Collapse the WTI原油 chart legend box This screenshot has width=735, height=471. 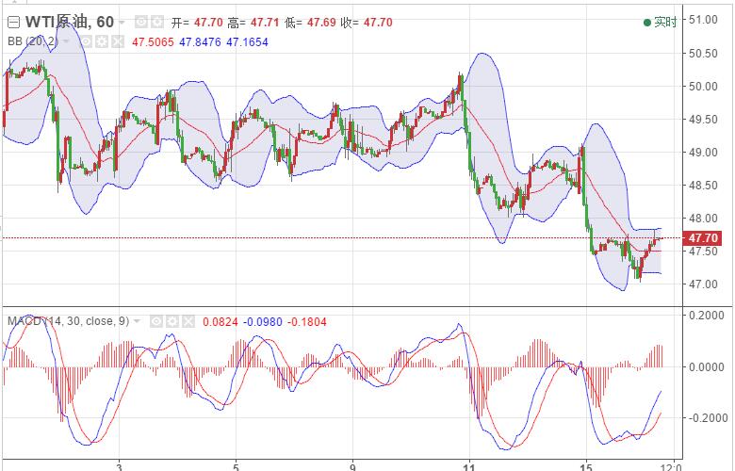(x=13, y=23)
